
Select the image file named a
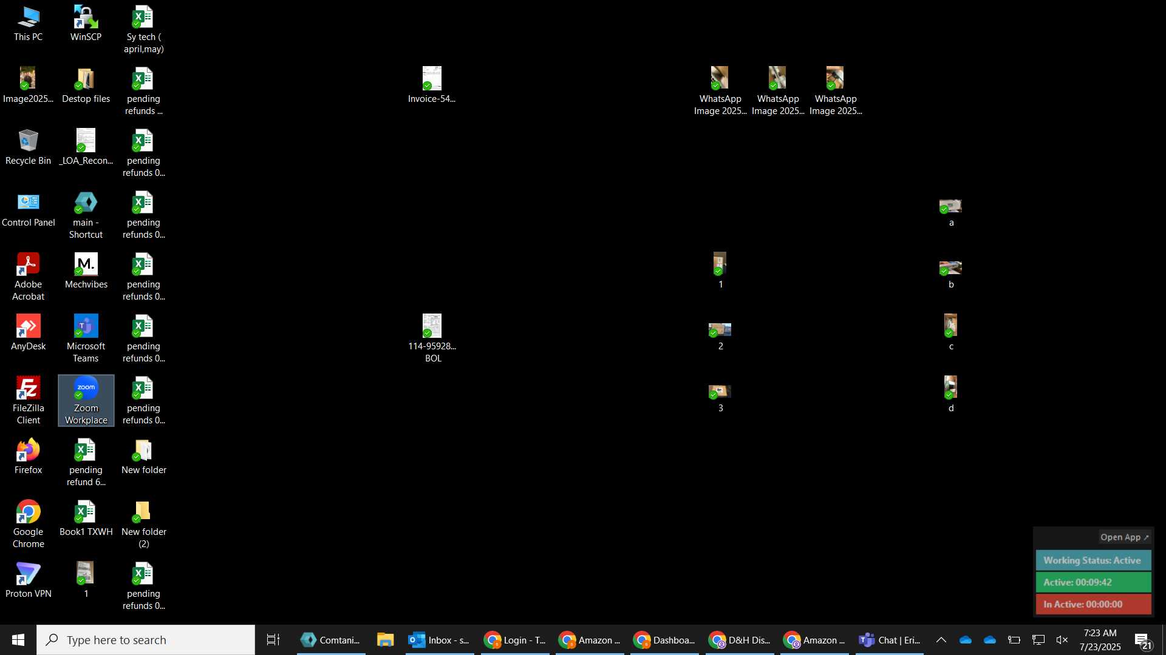951,212
